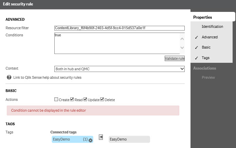Click the checkmark beside Basic

pyautogui.click(x=196, y=48)
